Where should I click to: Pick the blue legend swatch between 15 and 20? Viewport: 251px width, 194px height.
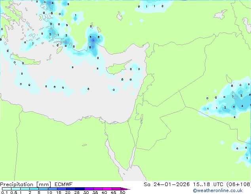61,189
